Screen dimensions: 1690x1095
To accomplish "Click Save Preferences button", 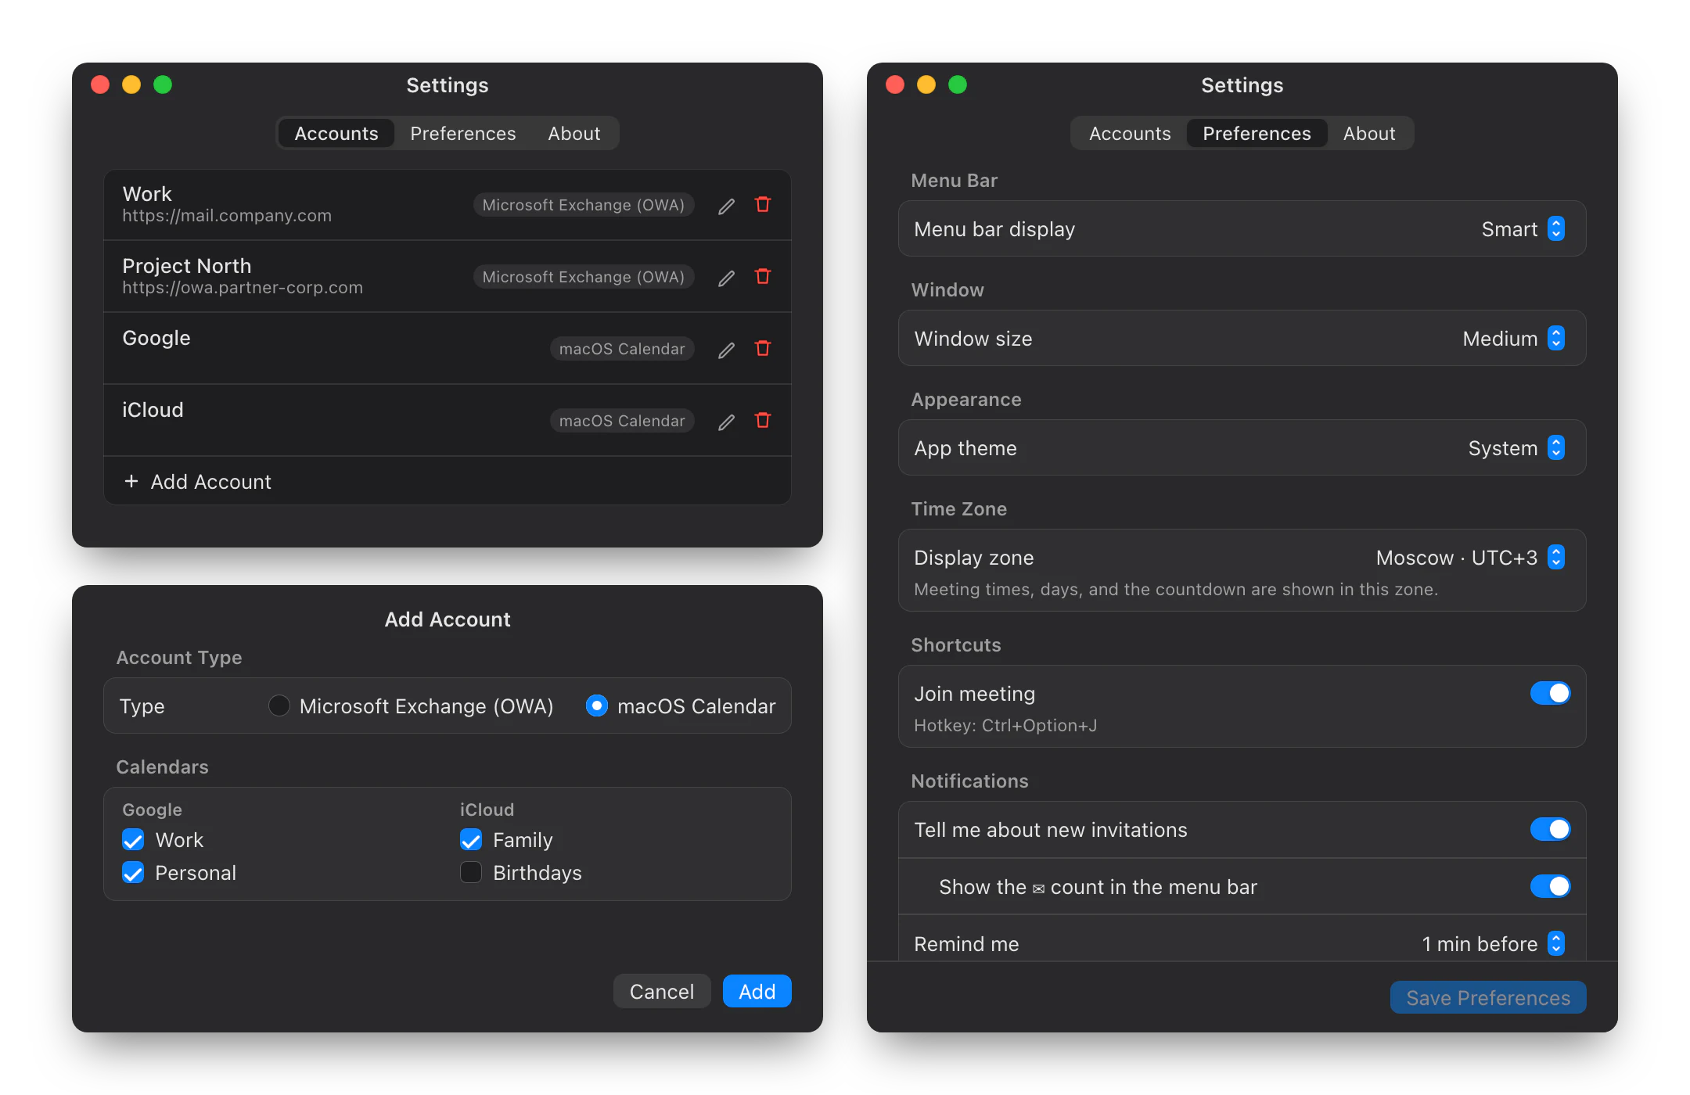I will pyautogui.click(x=1488, y=997).
